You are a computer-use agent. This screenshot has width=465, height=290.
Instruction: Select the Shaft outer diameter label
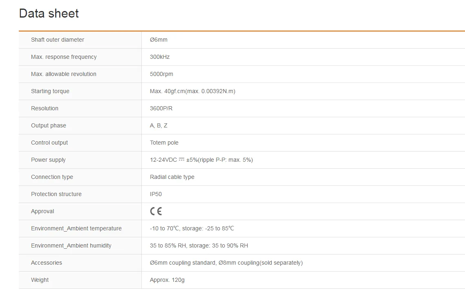tap(58, 40)
